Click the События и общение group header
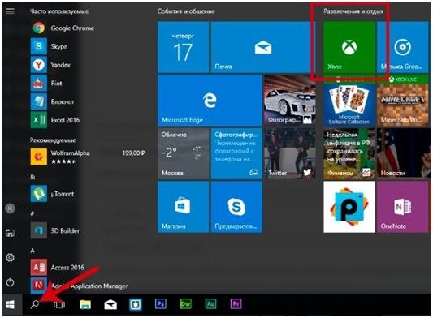This screenshot has width=433, height=318. tap(186, 11)
